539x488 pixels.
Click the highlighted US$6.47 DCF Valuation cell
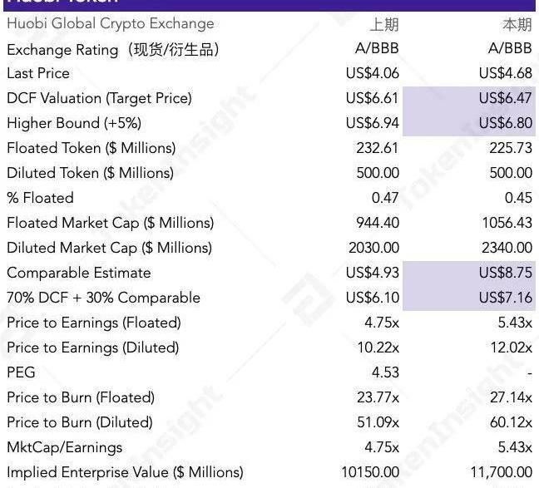coord(506,98)
